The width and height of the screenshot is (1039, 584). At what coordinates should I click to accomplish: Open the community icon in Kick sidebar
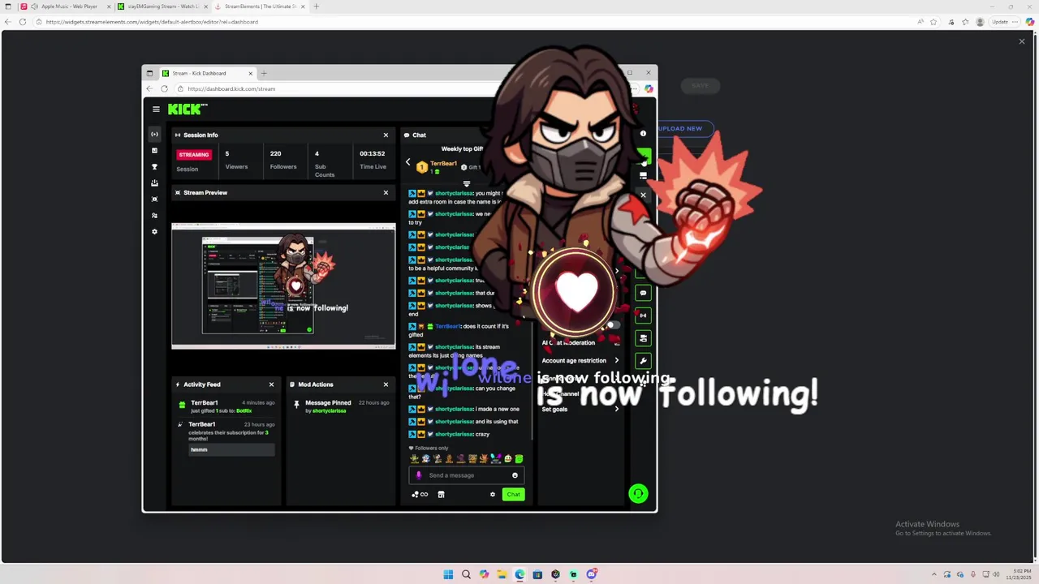pos(155,216)
